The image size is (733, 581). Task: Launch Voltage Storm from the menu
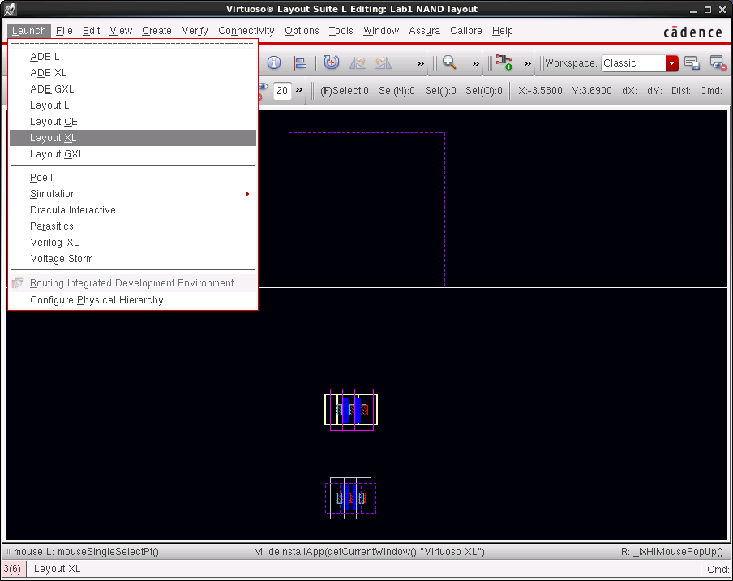coord(133,259)
